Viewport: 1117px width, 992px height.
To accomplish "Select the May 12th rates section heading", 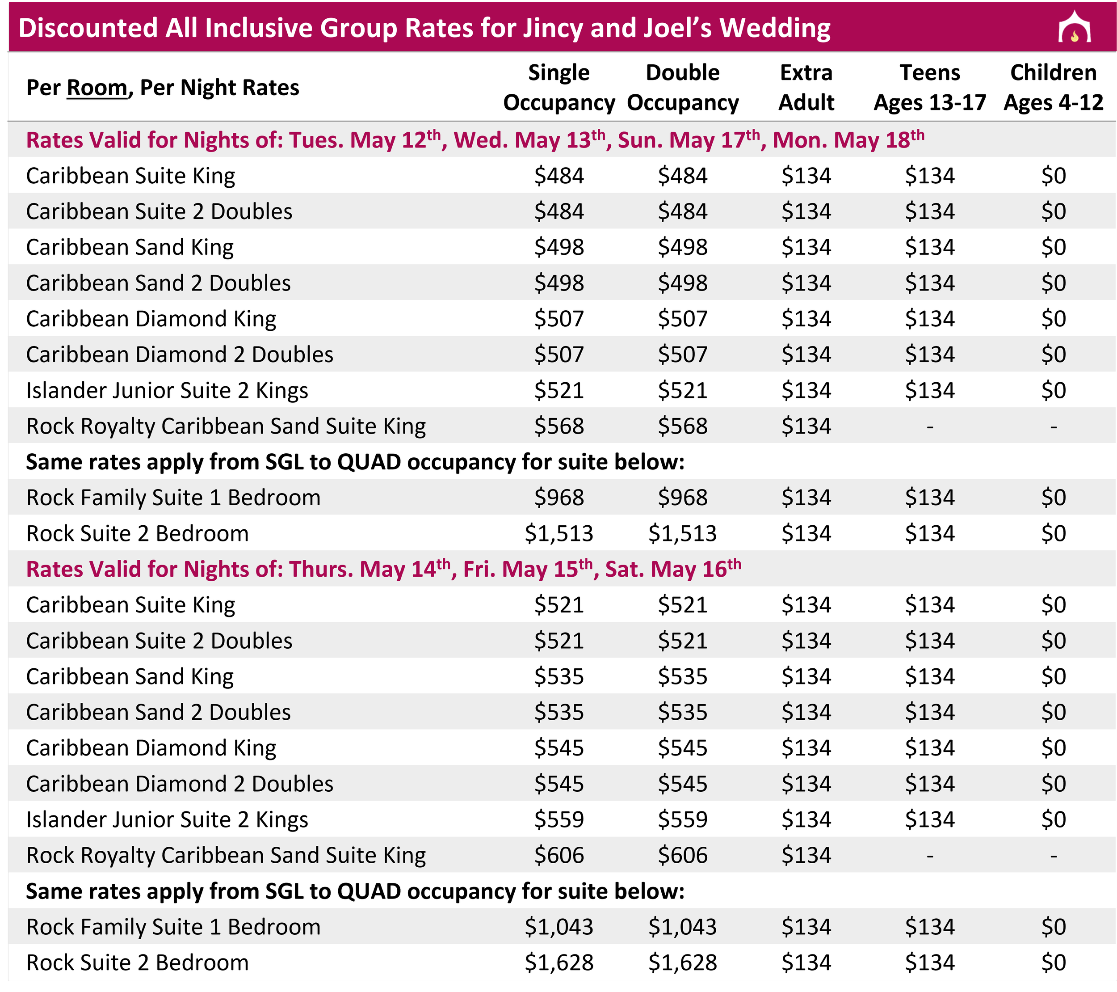I will (475, 140).
